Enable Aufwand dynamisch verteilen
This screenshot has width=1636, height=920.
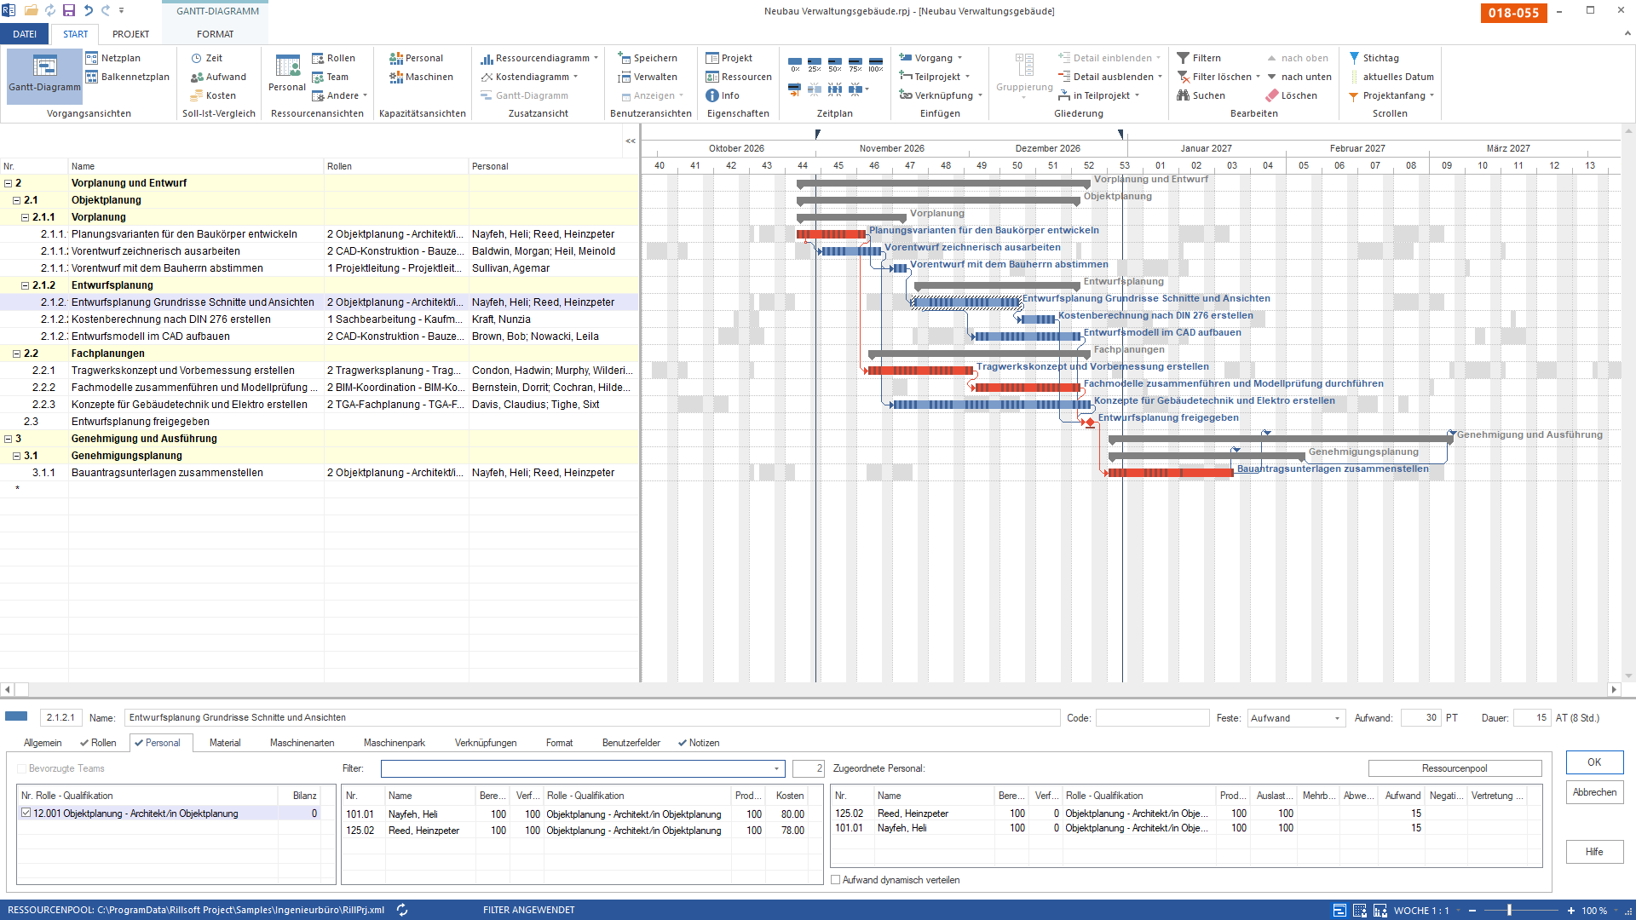coord(836,880)
